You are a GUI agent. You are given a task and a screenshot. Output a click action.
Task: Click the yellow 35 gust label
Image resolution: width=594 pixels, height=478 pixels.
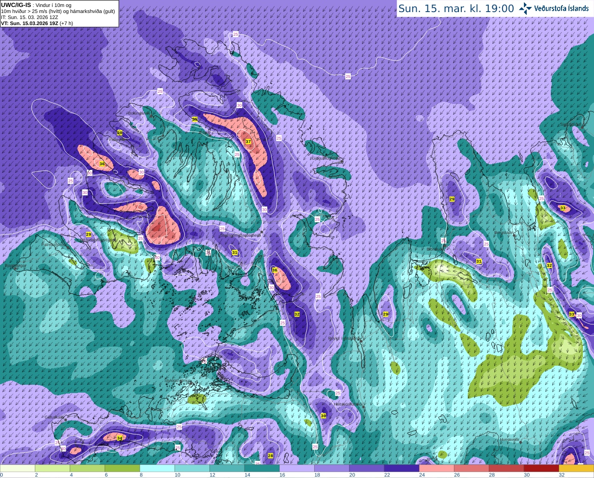point(195,120)
